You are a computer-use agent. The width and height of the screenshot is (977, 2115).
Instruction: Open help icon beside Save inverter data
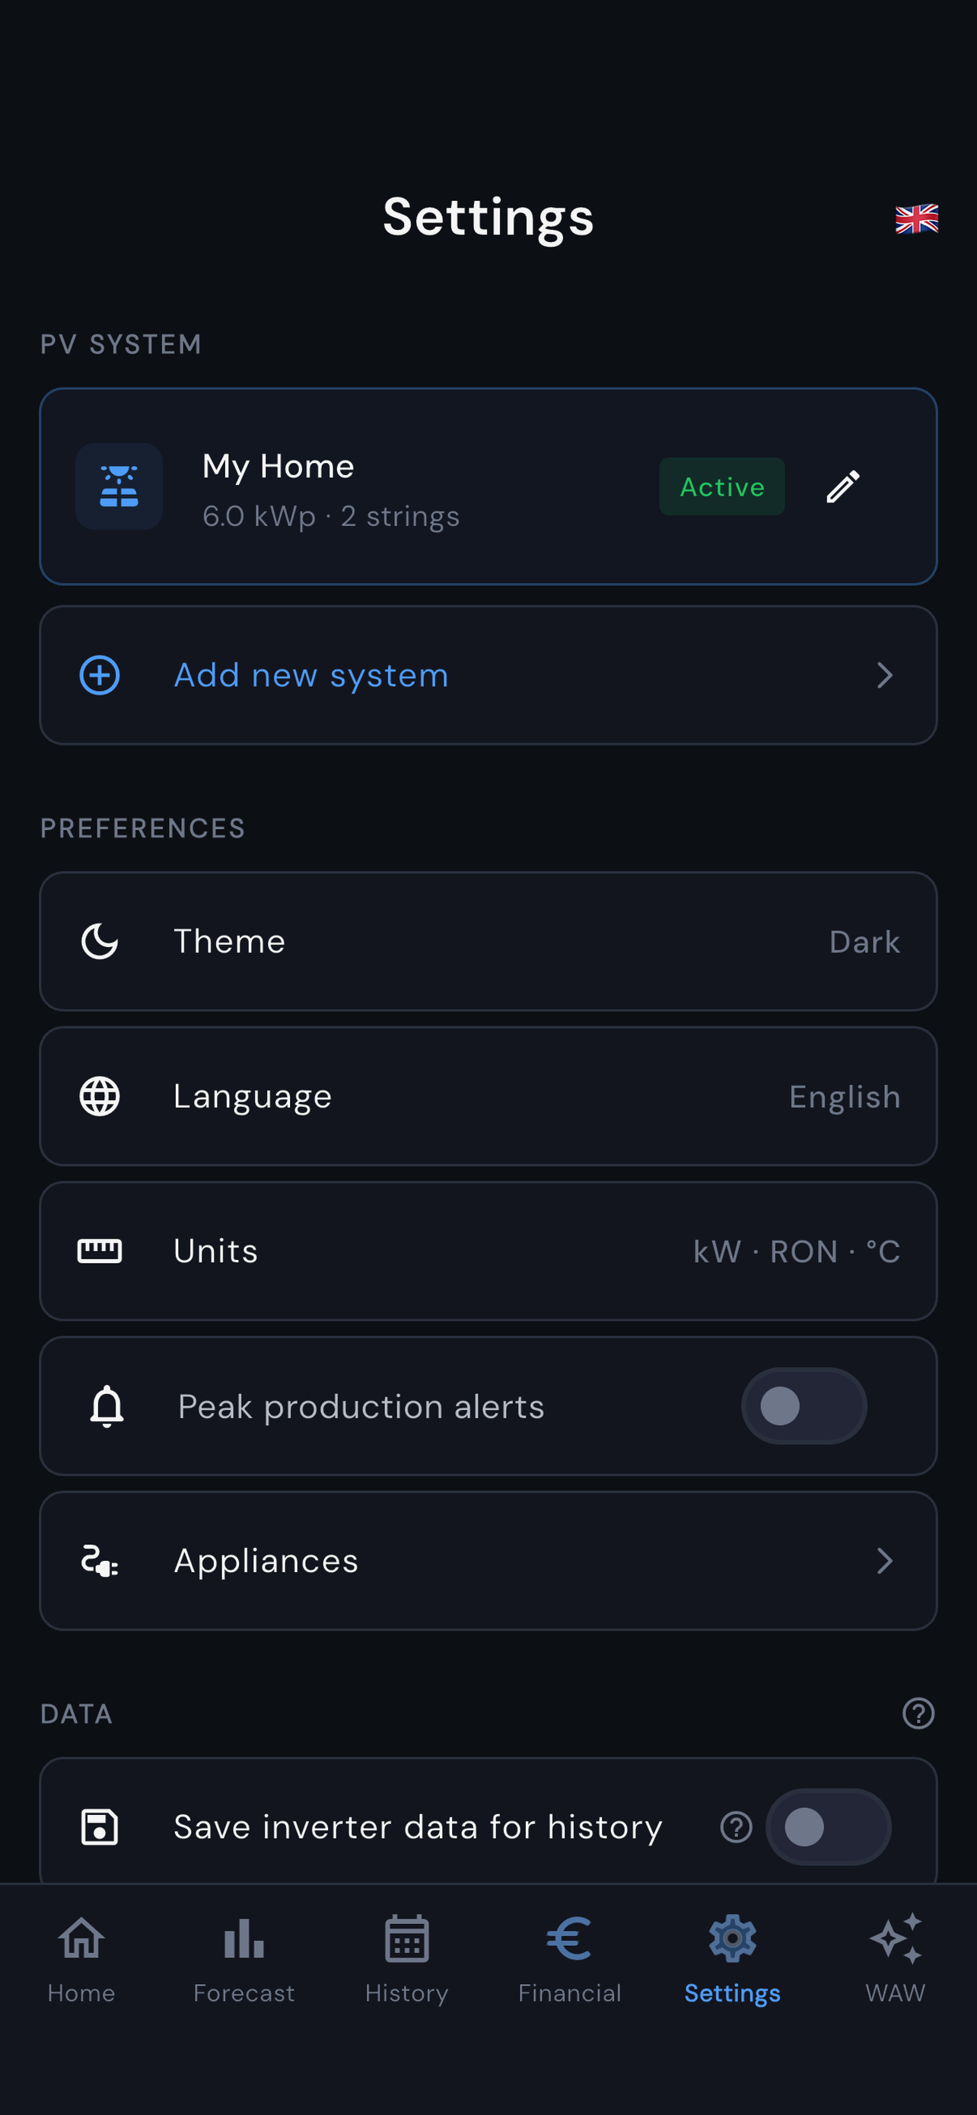[x=736, y=1826]
